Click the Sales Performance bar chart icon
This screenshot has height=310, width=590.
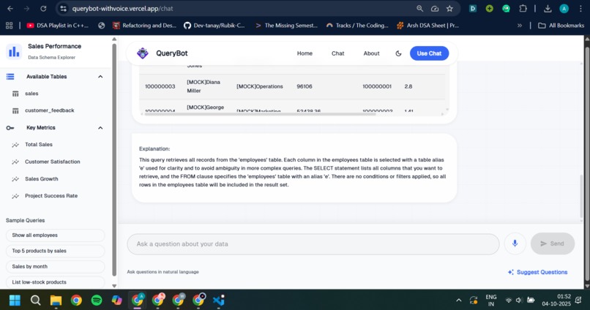pyautogui.click(x=14, y=51)
